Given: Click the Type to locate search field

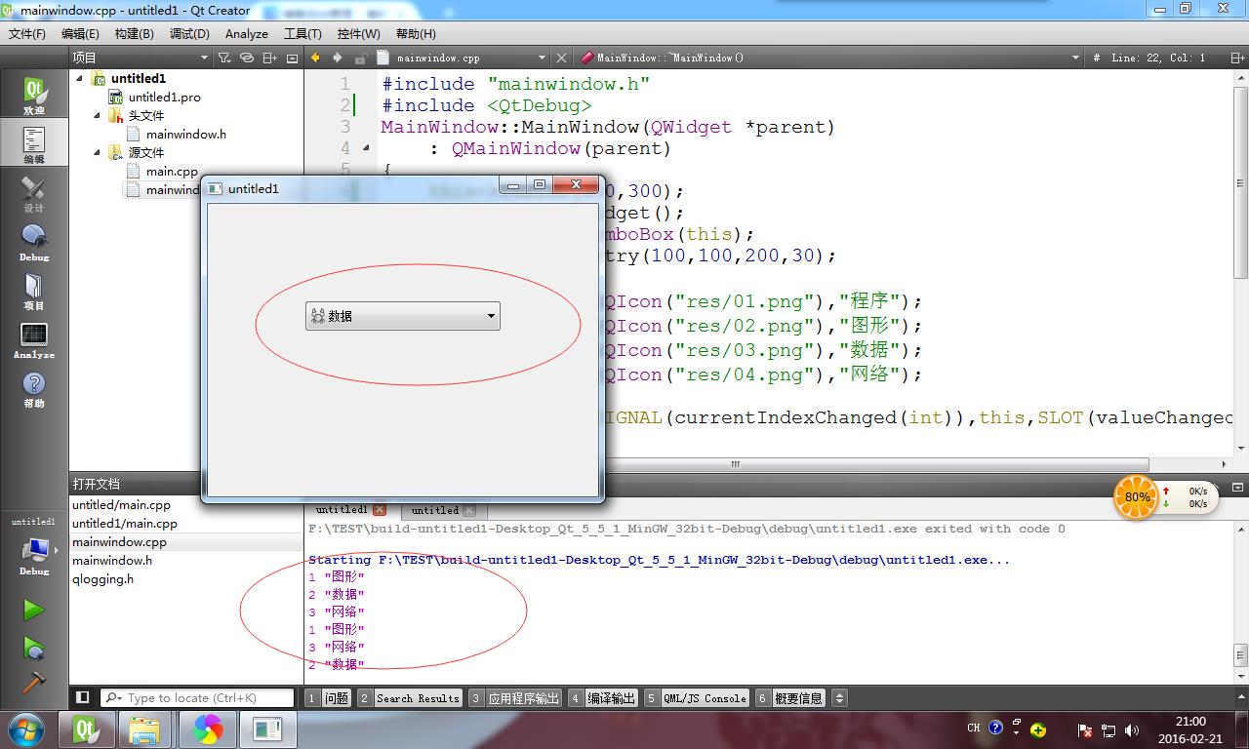Looking at the screenshot, I should [197, 698].
